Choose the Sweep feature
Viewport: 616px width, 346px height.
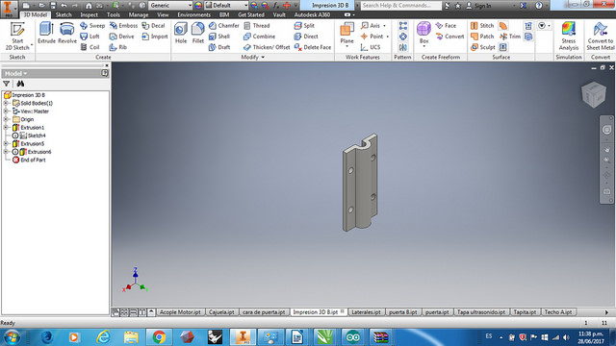point(92,26)
